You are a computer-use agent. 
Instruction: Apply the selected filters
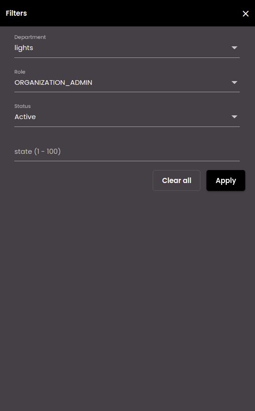point(226,181)
